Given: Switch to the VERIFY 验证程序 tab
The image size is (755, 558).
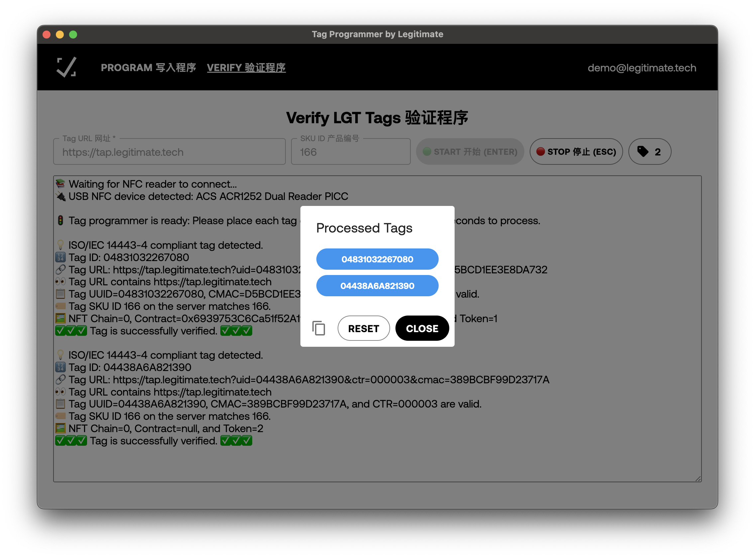Looking at the screenshot, I should coord(246,67).
